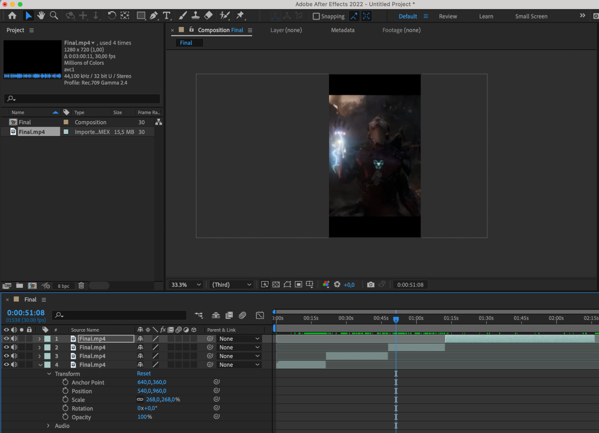The height and width of the screenshot is (433, 599).
Task: Click the teal label swatch of layer 1
Action: click(x=47, y=339)
